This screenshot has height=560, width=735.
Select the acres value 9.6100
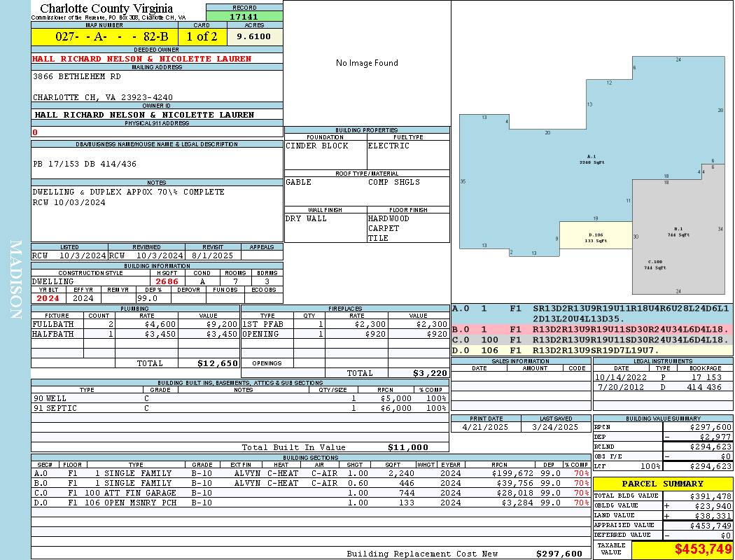click(254, 36)
